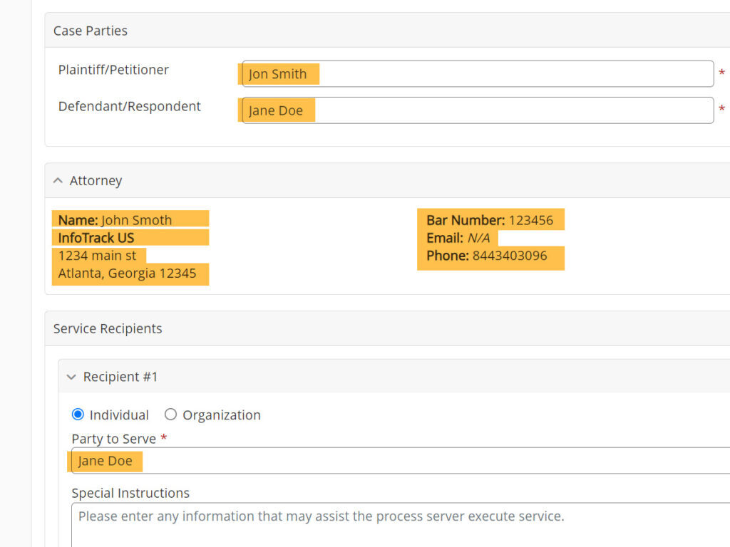The height and width of the screenshot is (547, 730).
Task: Click the Service Recipients section header
Action: (107, 328)
